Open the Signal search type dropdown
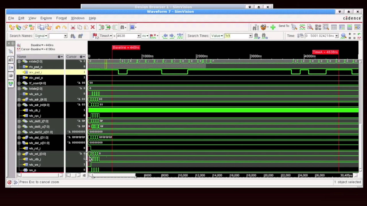Screen dimensions: 367x206 [x=41, y=36]
